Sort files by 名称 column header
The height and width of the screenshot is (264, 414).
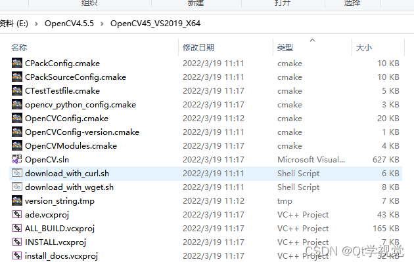[x=19, y=48]
